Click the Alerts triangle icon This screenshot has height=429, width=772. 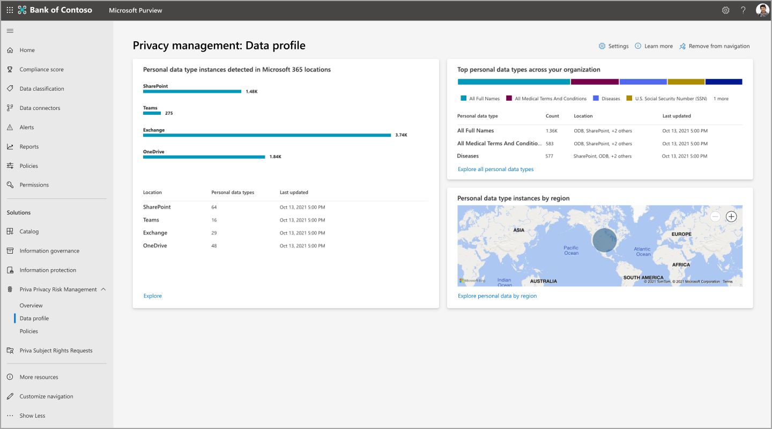pos(10,127)
